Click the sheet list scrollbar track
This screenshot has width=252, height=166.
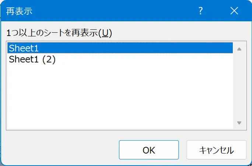click(x=239, y=86)
